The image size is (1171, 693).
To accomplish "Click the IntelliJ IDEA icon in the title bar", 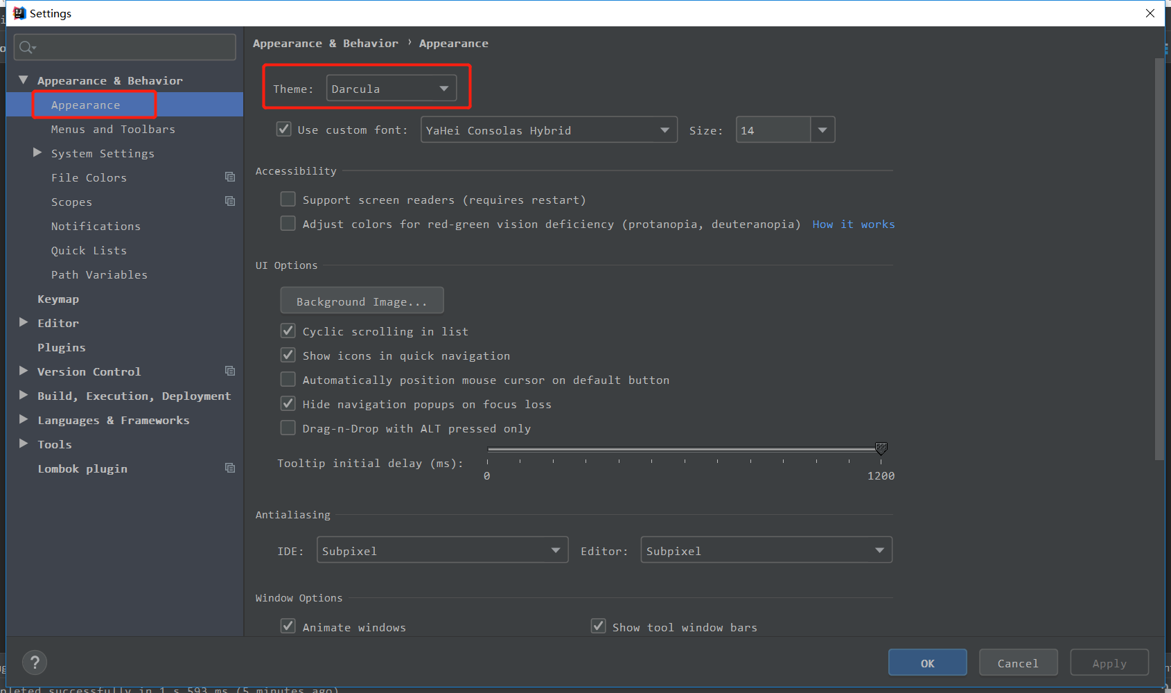I will click(x=19, y=12).
